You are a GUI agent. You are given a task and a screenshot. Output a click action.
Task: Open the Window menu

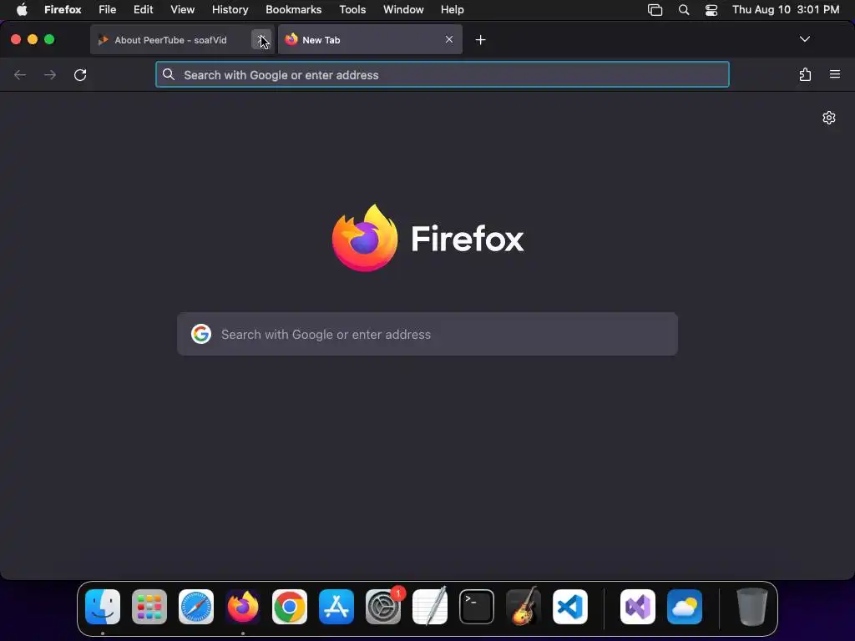403,10
